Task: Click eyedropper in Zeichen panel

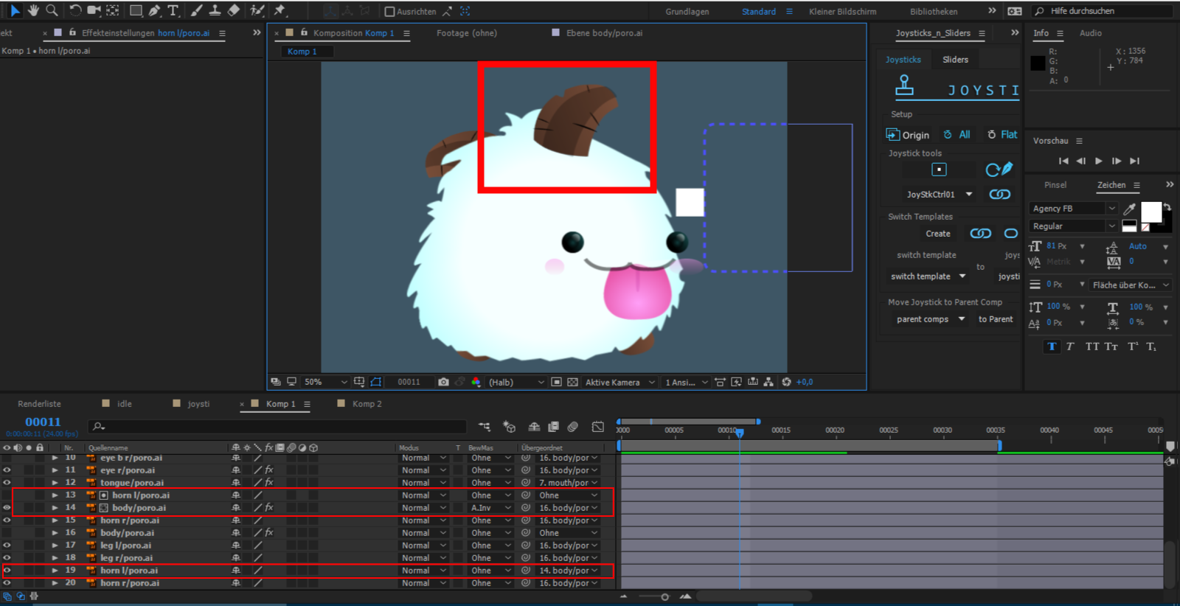Action: pyautogui.click(x=1129, y=209)
